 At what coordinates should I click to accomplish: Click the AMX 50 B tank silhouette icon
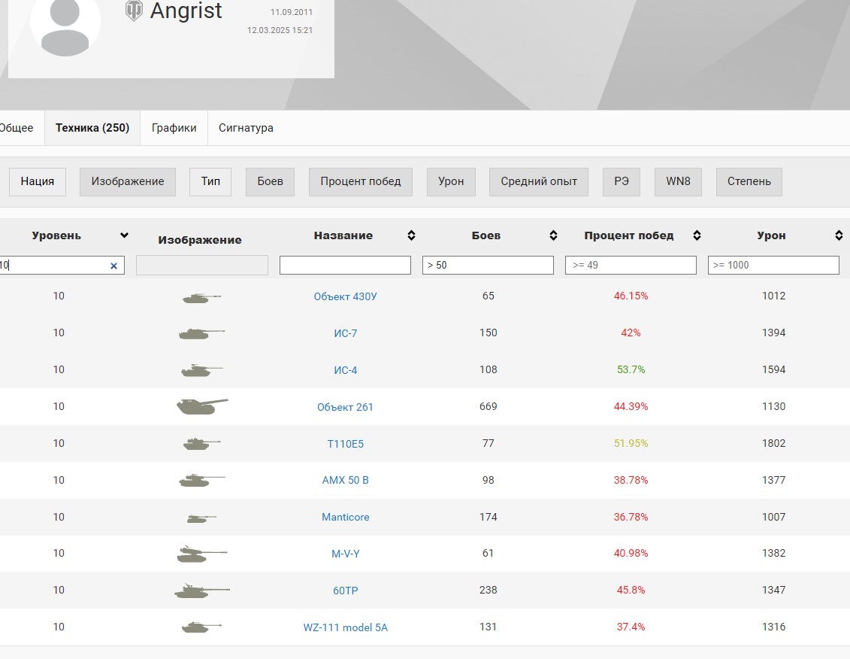coord(201,480)
